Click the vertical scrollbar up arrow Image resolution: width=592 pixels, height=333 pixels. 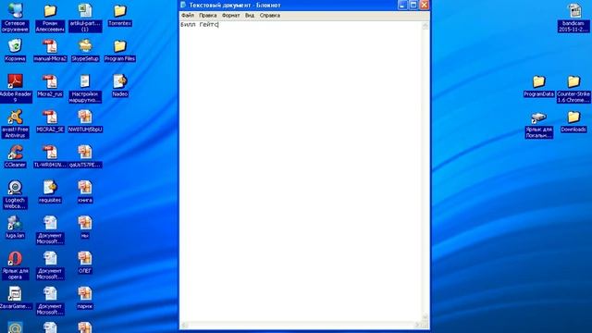425,25
